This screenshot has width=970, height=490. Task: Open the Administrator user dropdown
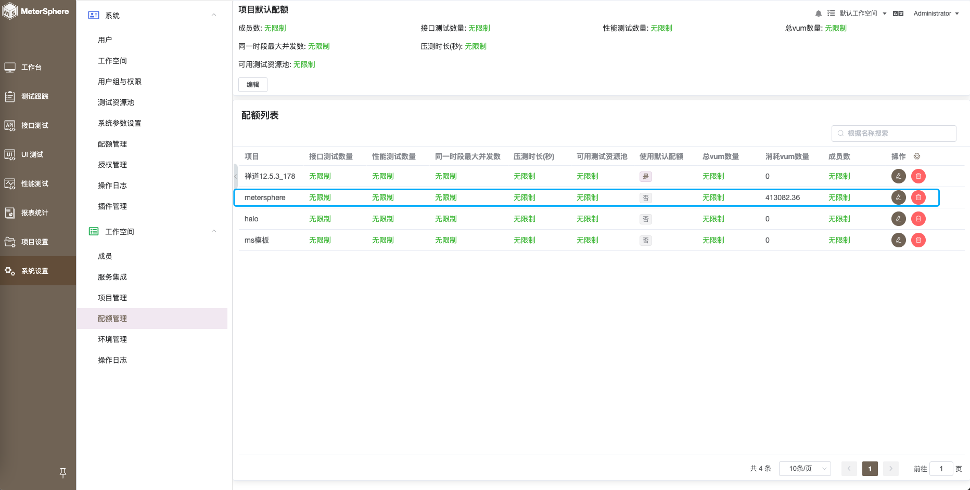pyautogui.click(x=936, y=14)
